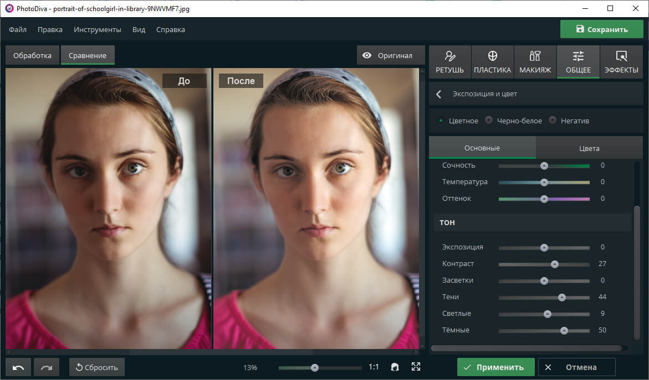The width and height of the screenshot is (649, 380).
Task: Go back from Экспозиция и цвет
Action: pyautogui.click(x=439, y=94)
